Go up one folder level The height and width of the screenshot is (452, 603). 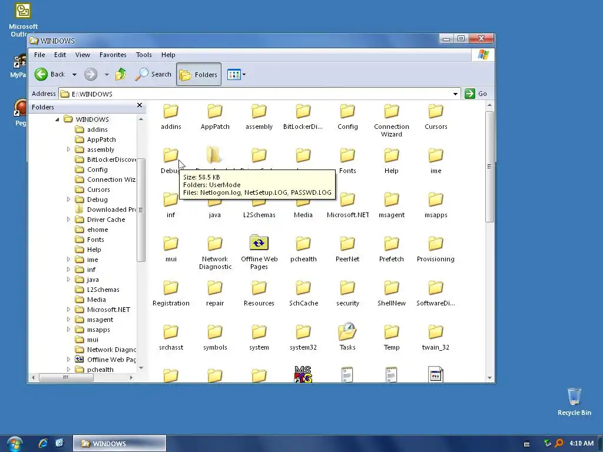(121, 74)
